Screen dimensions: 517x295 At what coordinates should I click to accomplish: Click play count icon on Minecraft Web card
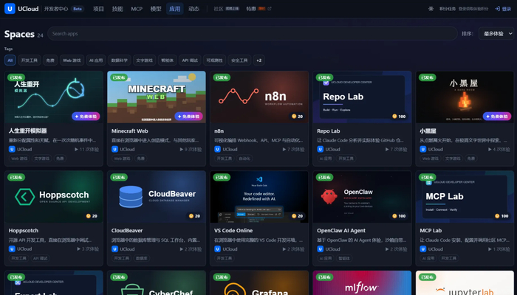182,149
